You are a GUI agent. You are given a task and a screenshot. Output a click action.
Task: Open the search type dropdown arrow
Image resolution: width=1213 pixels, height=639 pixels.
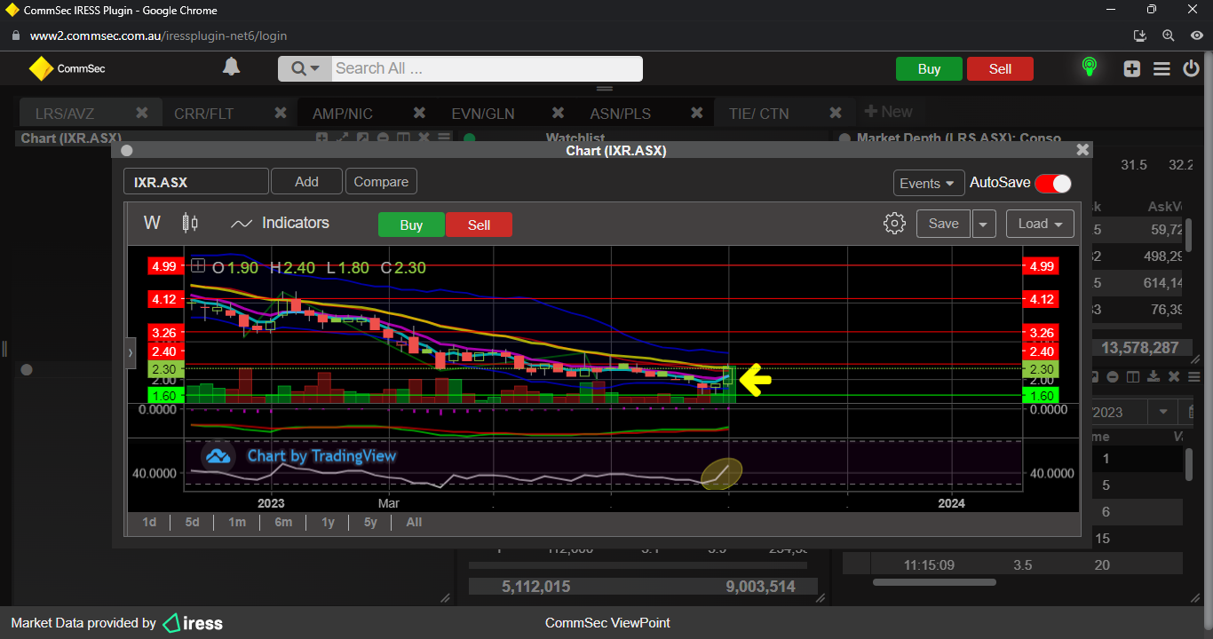coord(305,69)
